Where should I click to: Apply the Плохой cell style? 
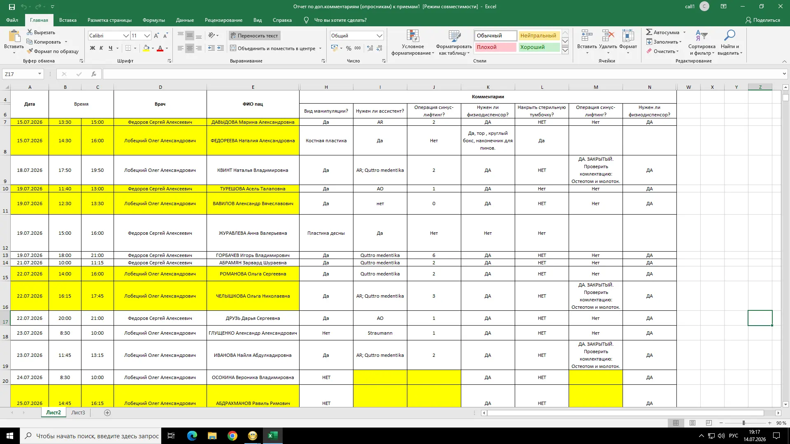click(495, 47)
